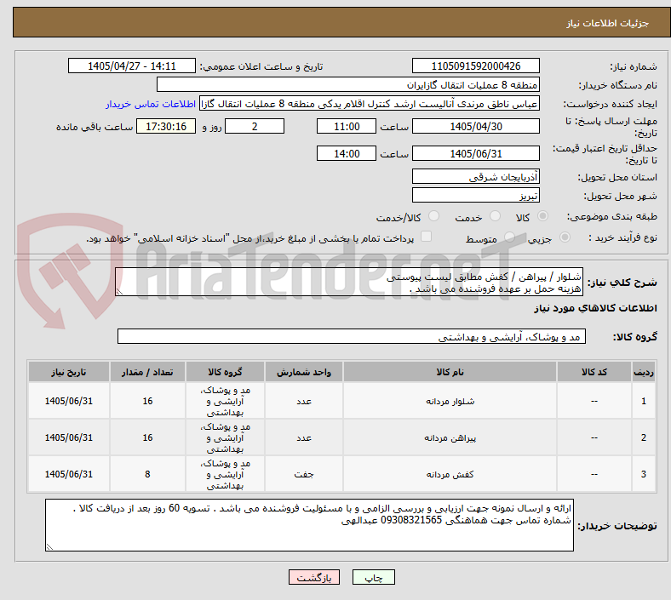This screenshot has height=600, width=671.
Task: Select the کالا/خدمت radio button
Action: [x=434, y=216]
